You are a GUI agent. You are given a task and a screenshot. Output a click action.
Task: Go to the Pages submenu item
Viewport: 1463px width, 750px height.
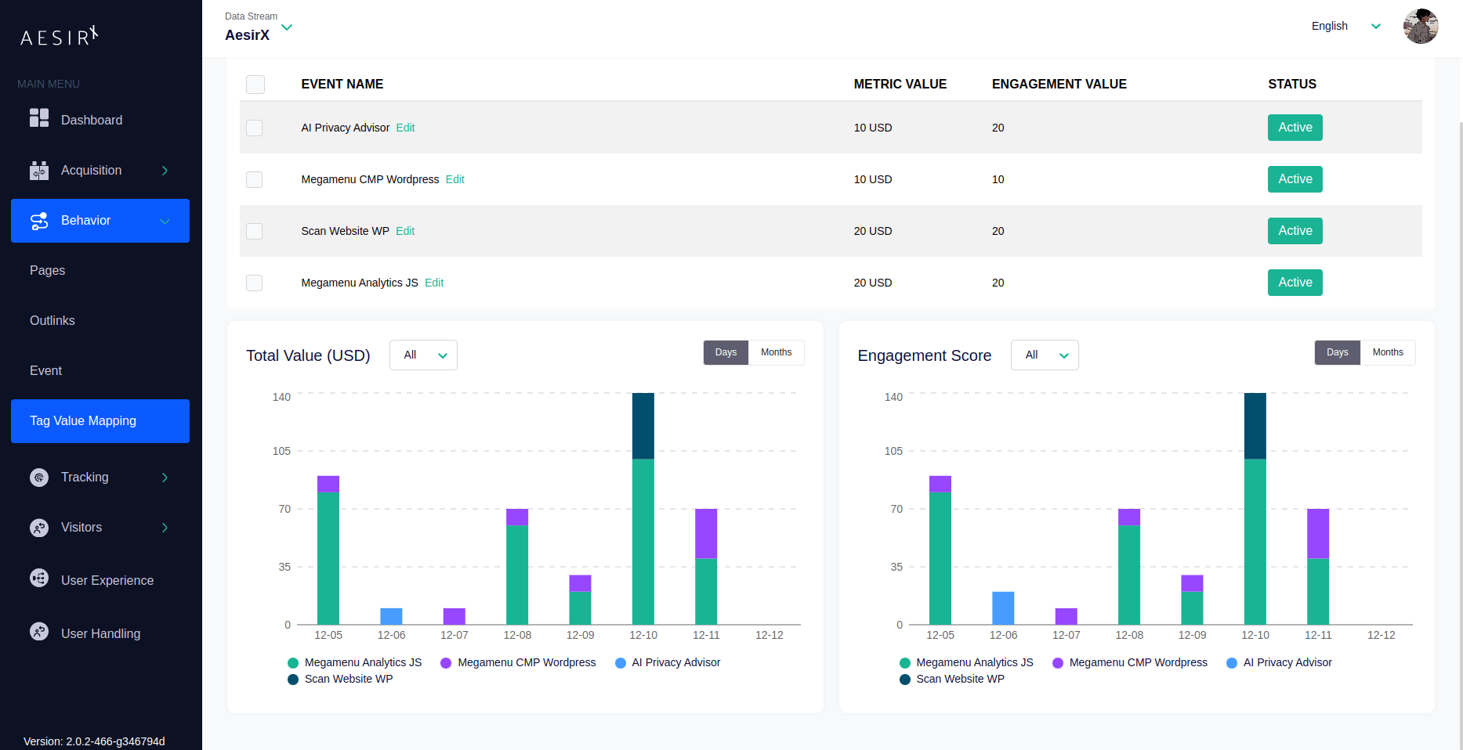[x=48, y=270]
